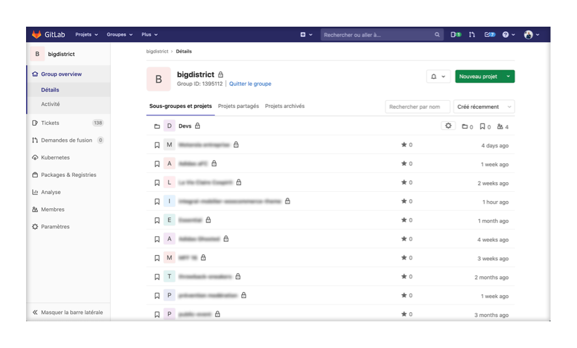
Task: Click the Devs subgroup settings gear
Action: pyautogui.click(x=448, y=126)
